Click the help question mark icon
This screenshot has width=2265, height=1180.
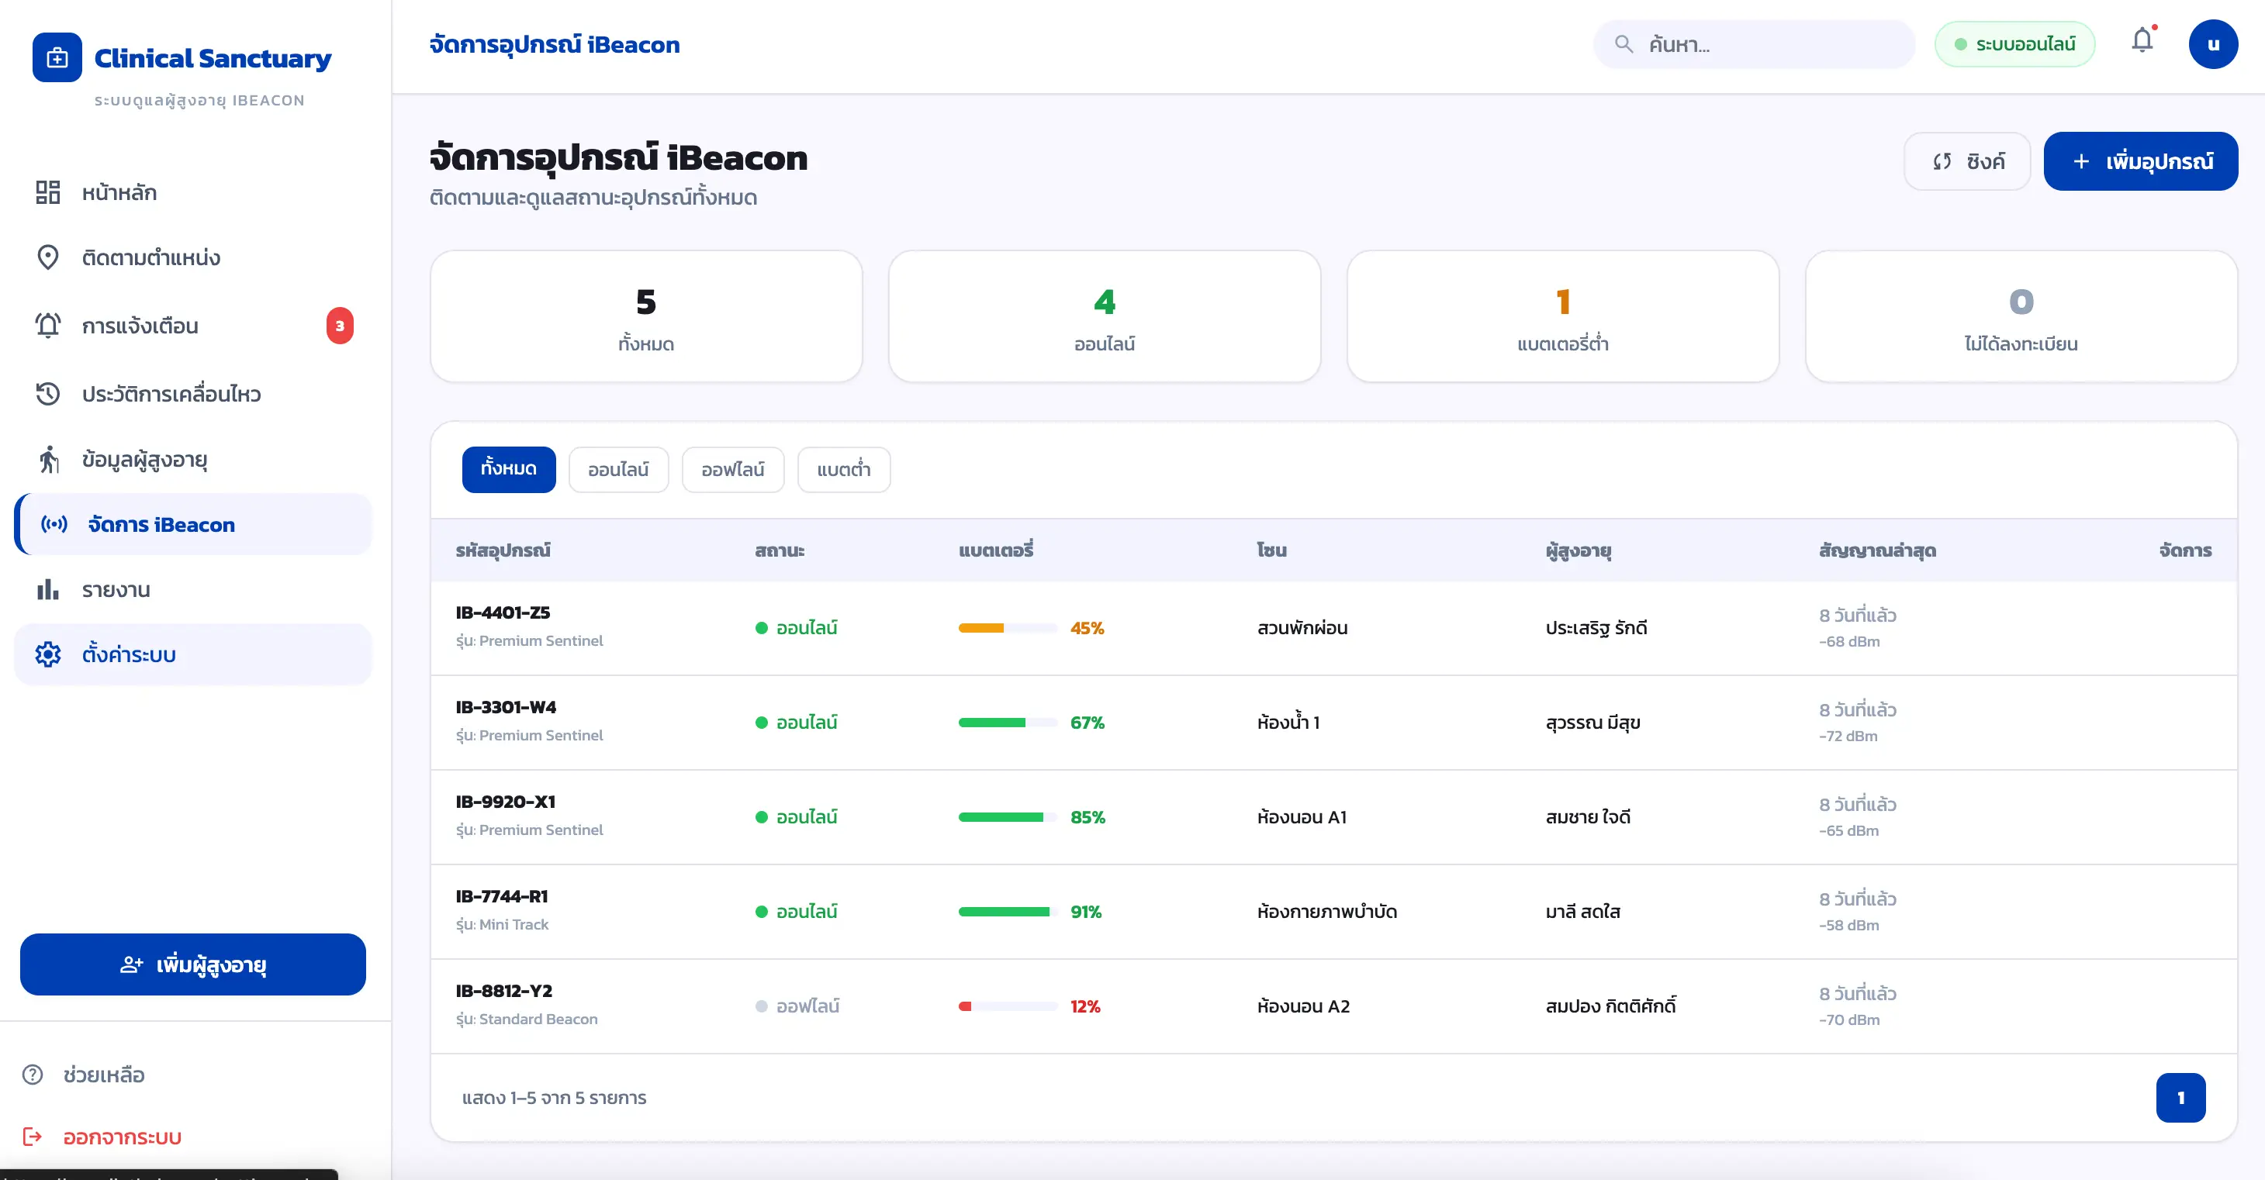[33, 1075]
